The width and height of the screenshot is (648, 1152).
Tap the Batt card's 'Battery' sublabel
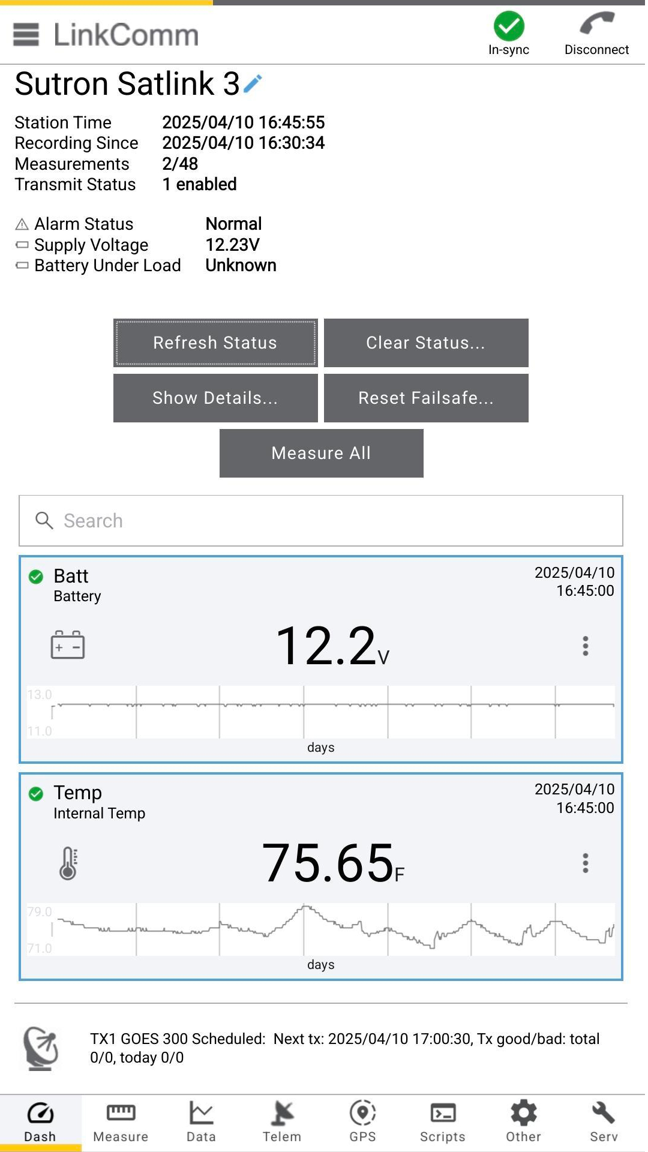click(77, 596)
